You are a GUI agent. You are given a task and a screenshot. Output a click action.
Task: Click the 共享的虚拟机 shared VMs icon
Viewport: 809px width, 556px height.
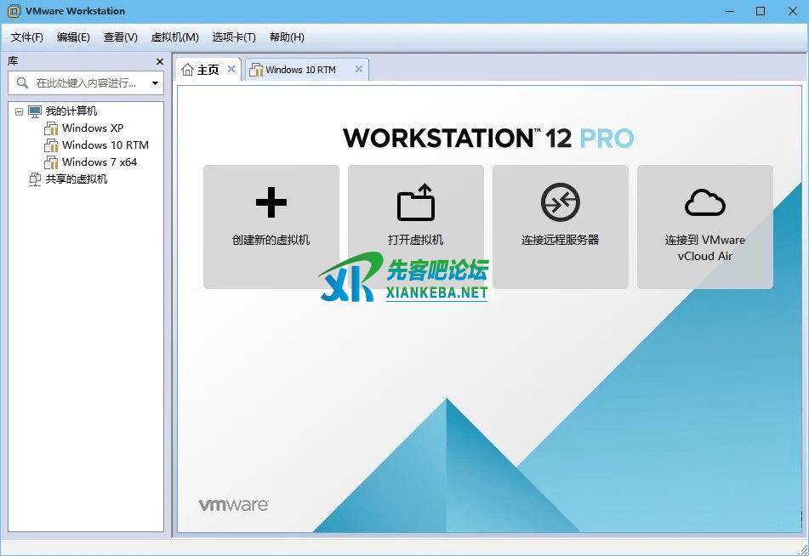click(35, 179)
